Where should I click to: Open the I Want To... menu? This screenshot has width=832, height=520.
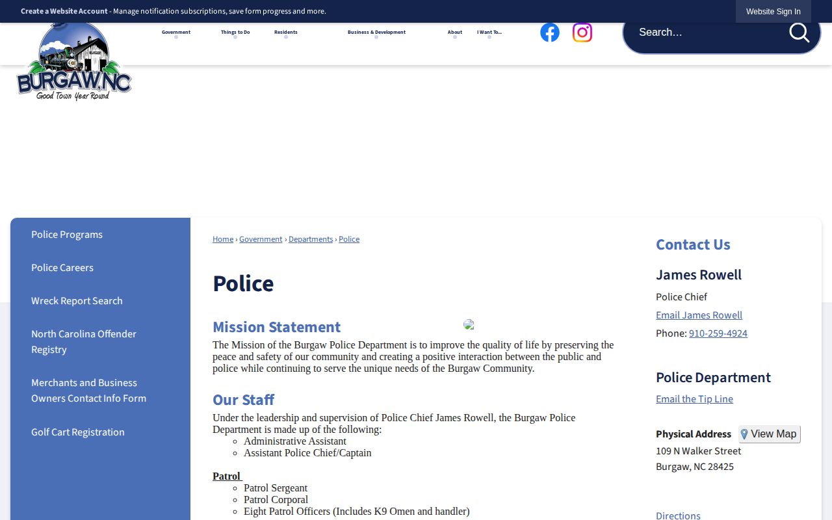[x=489, y=32]
